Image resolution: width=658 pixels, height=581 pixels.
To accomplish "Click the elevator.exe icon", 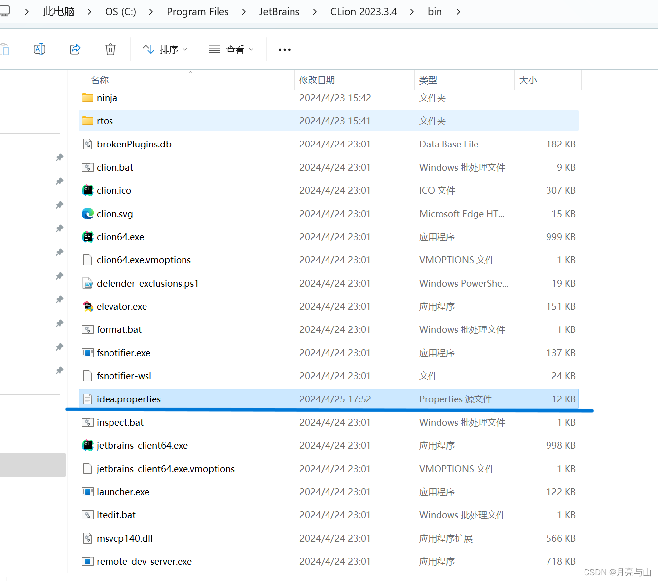I will 88,306.
